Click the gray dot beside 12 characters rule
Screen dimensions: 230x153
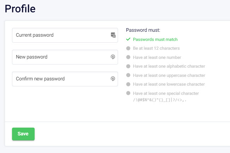coord(128,48)
